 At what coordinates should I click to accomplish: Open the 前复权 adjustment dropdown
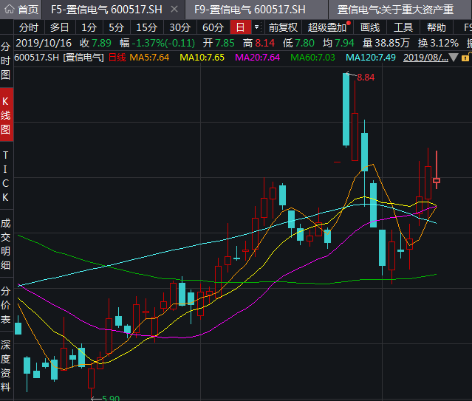(x=282, y=27)
